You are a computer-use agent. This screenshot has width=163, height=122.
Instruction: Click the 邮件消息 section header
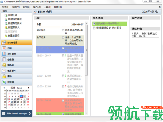[x=145, y=18]
